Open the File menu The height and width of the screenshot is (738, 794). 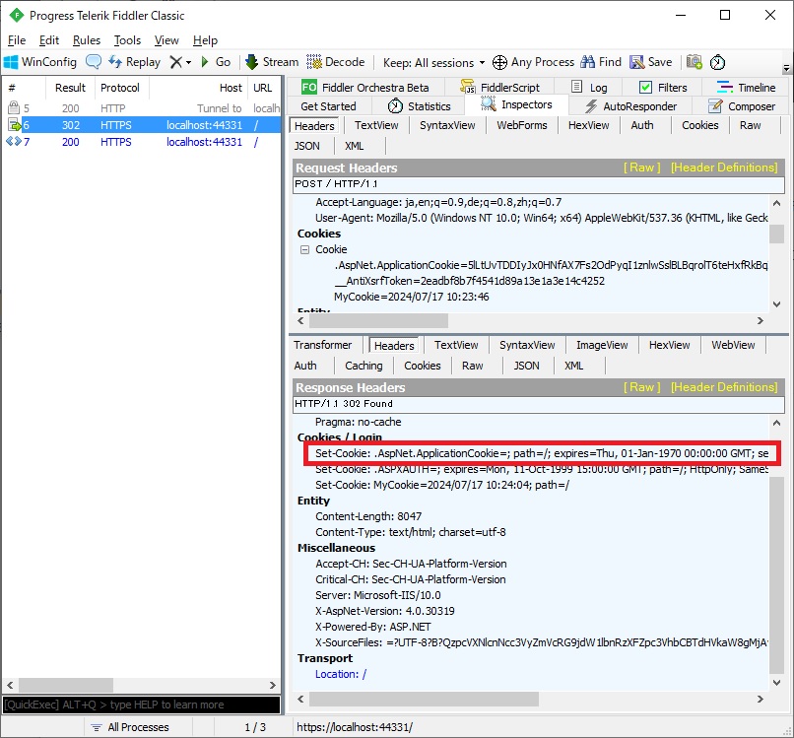tap(17, 40)
